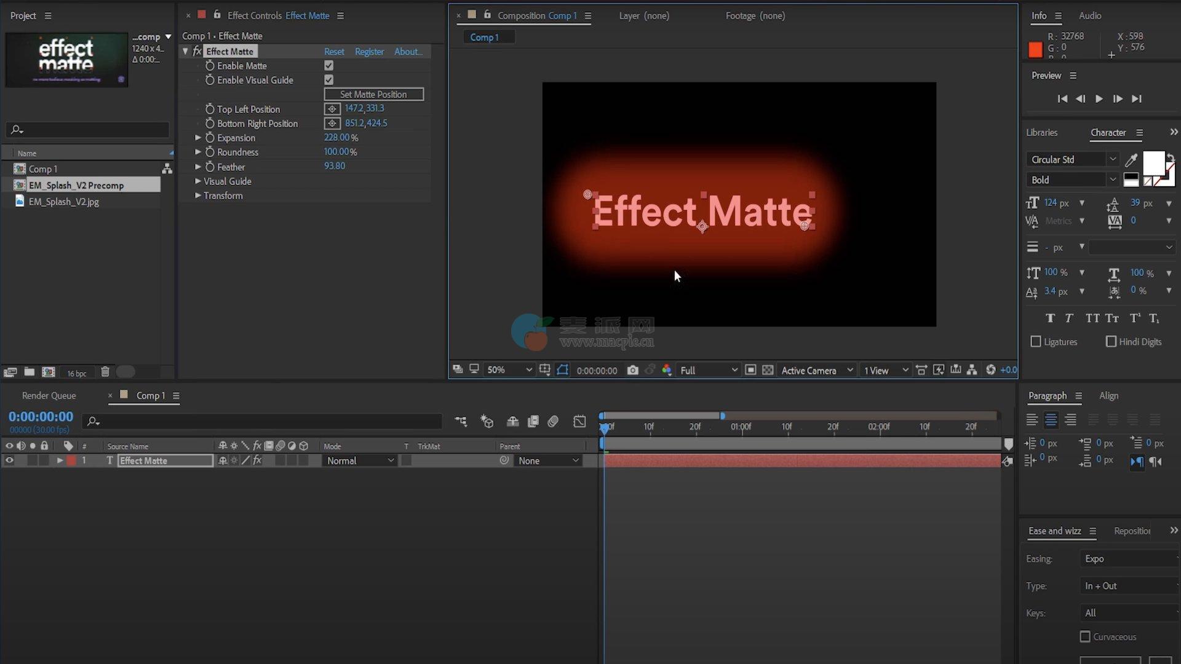Screen dimensions: 1181x664
Task: Switch to the Audio panel tab
Action: click(x=1089, y=15)
